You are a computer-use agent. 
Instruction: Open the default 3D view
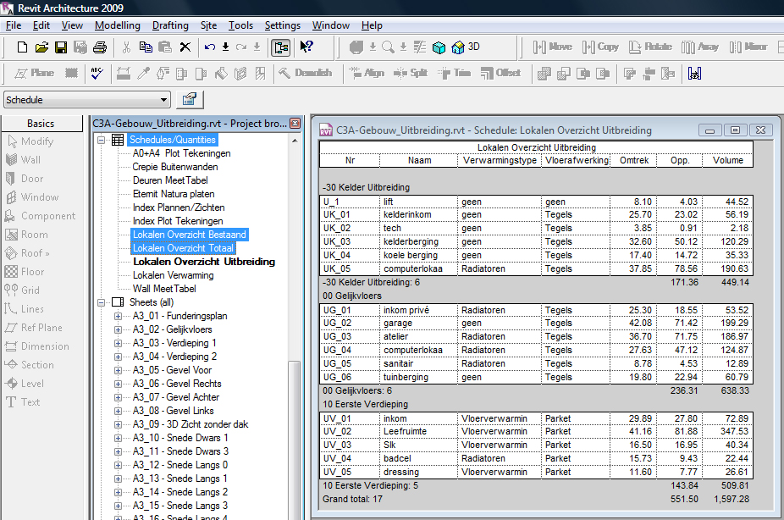pyautogui.click(x=466, y=47)
